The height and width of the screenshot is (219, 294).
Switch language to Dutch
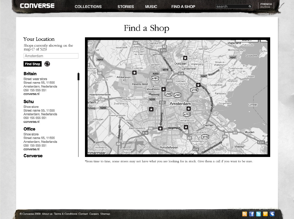point(265,7)
